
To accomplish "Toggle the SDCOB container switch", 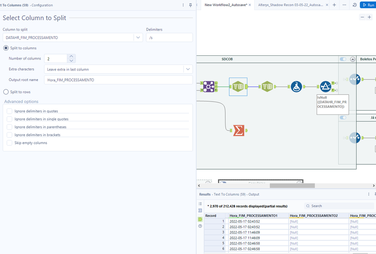I will (x=343, y=59).
